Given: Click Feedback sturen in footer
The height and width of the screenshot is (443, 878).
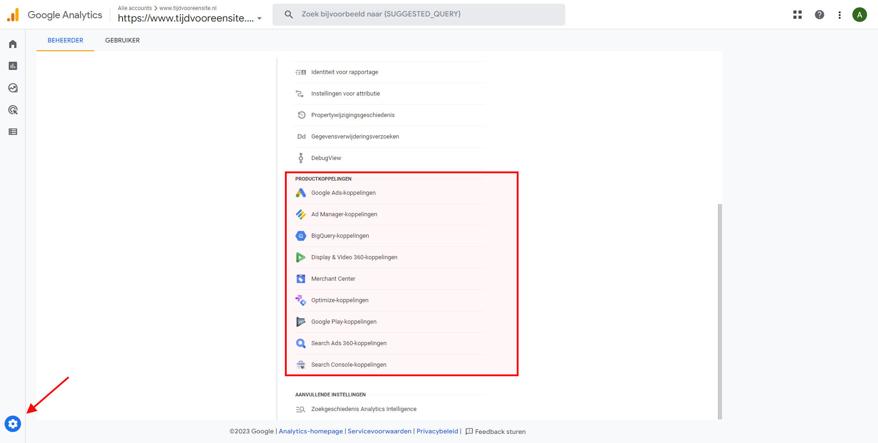Looking at the screenshot, I should 496,432.
